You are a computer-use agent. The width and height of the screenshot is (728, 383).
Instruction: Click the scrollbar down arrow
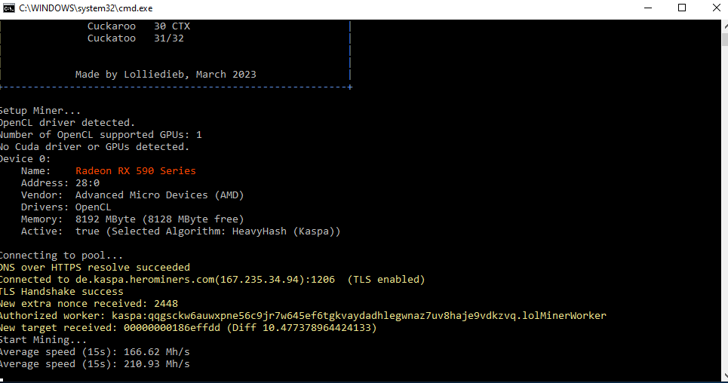tap(725, 376)
